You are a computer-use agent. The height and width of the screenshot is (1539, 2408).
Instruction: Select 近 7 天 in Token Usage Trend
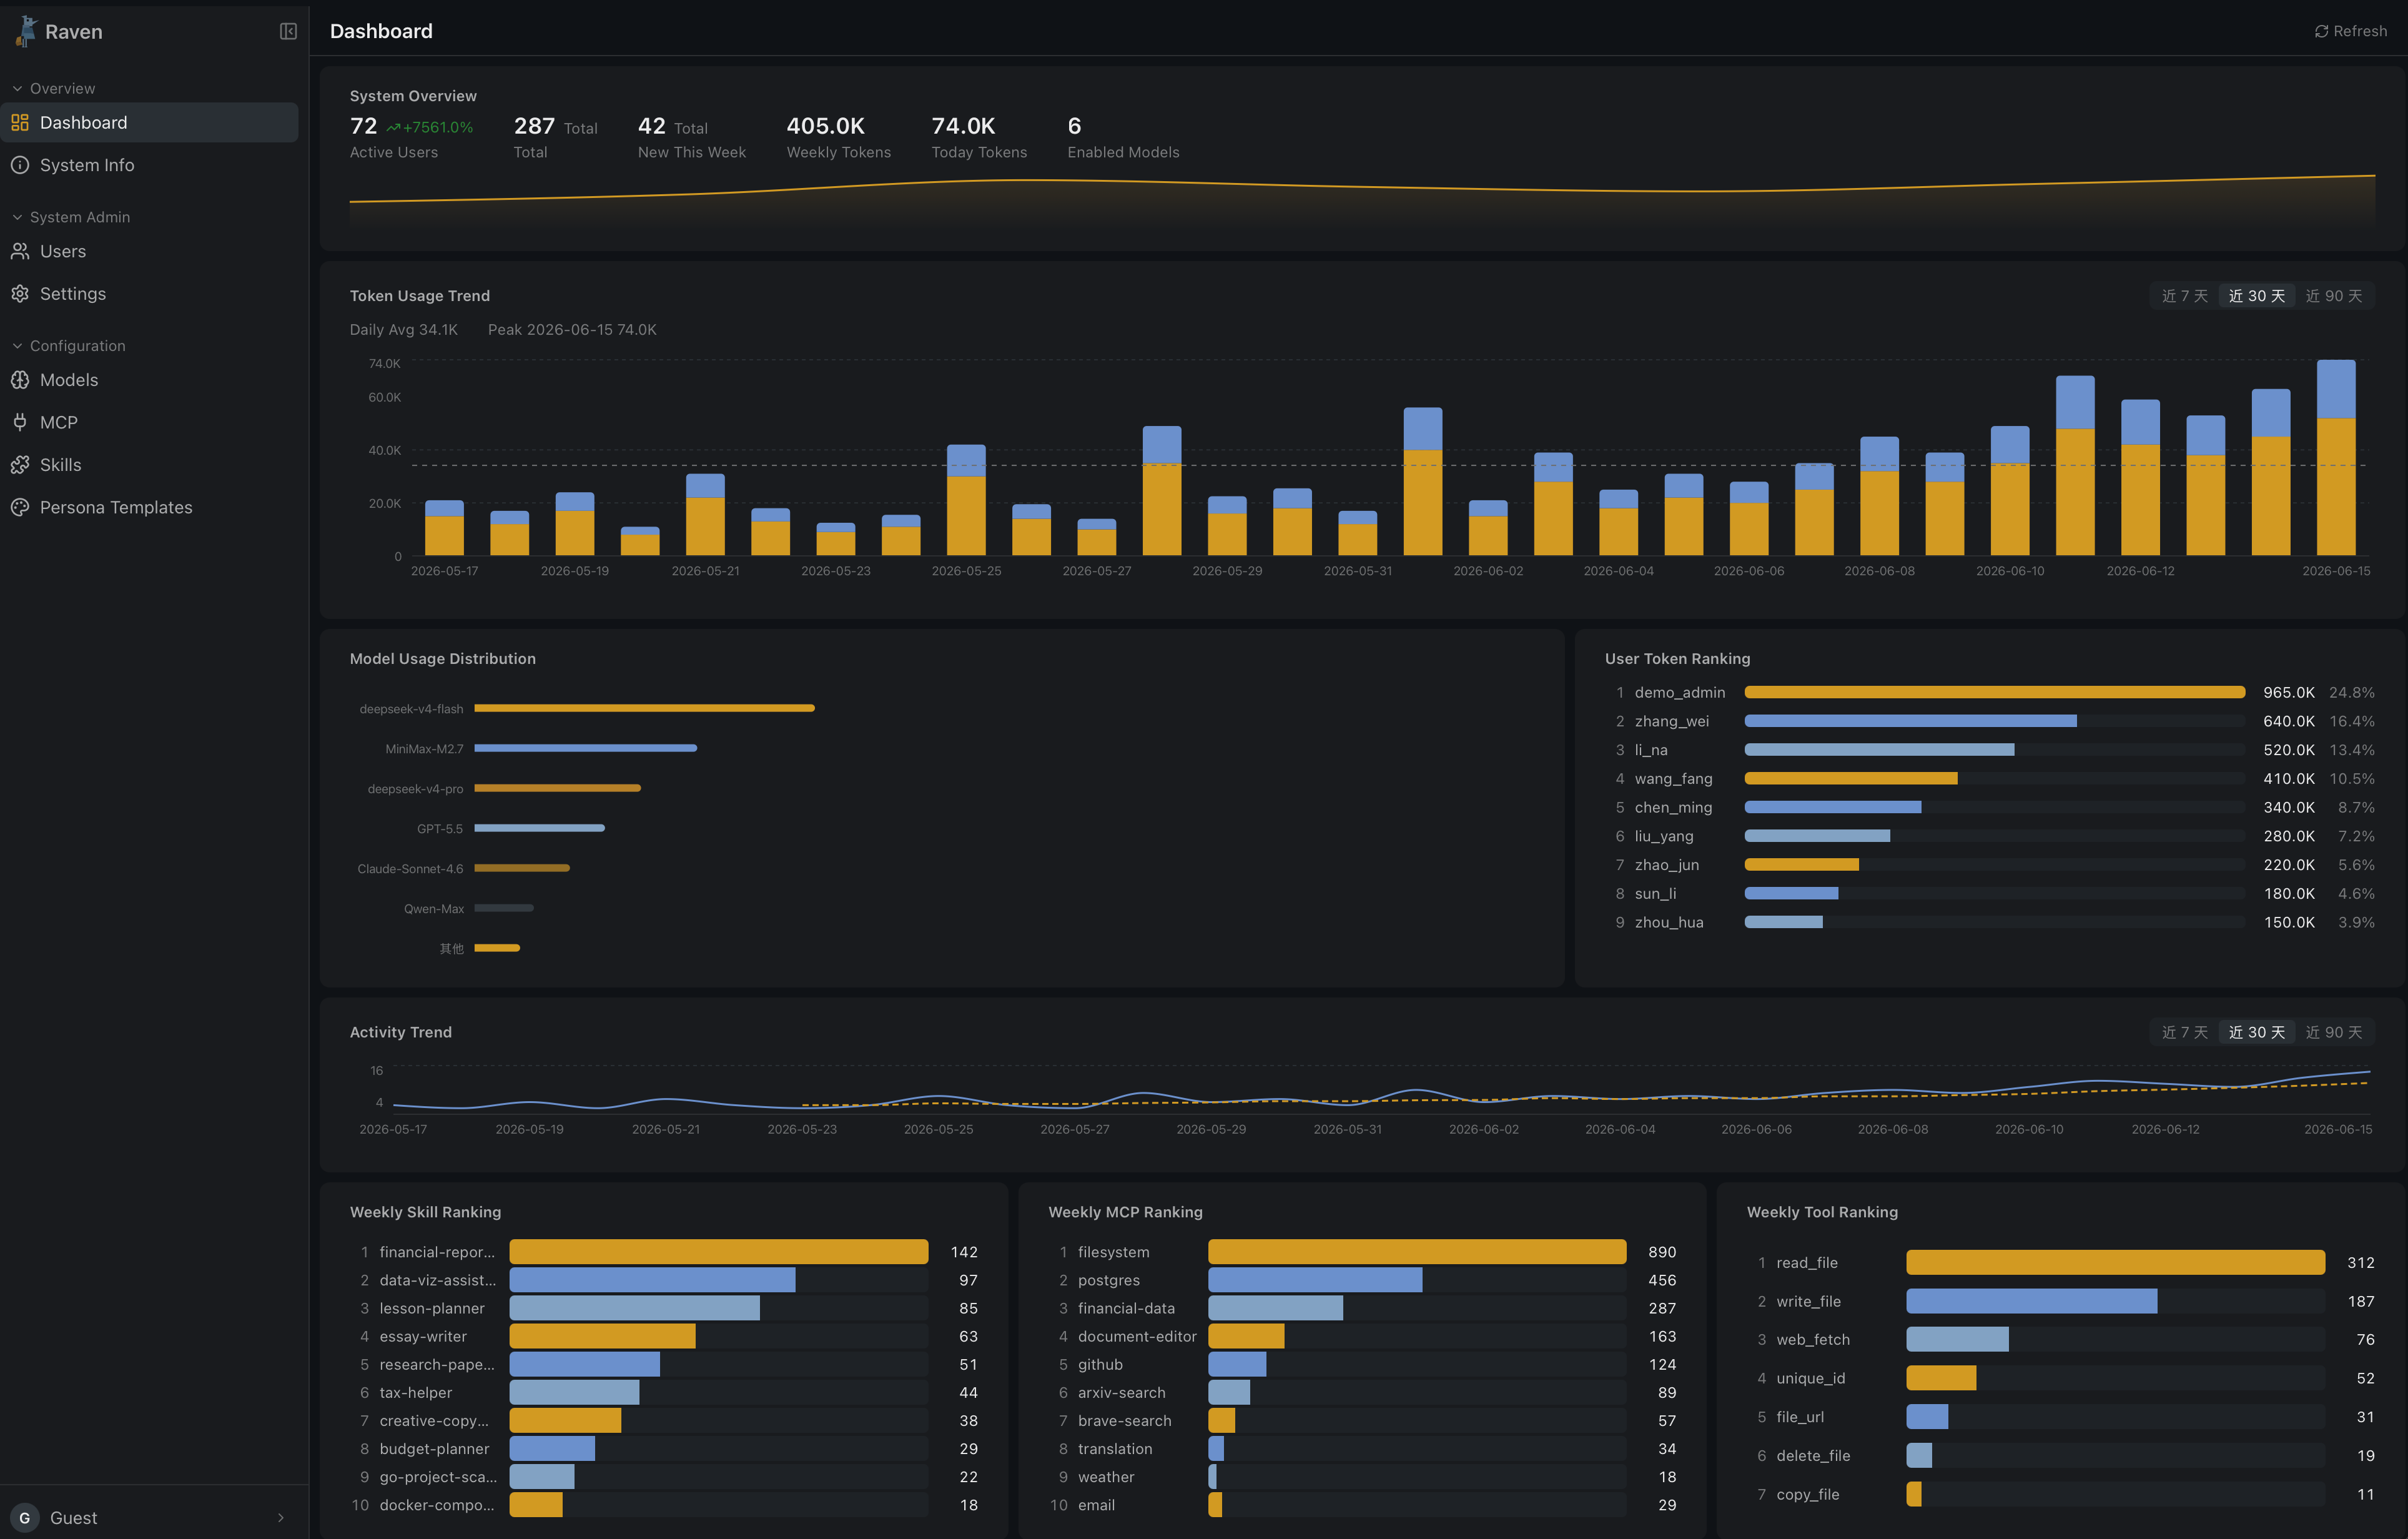pos(2184,296)
